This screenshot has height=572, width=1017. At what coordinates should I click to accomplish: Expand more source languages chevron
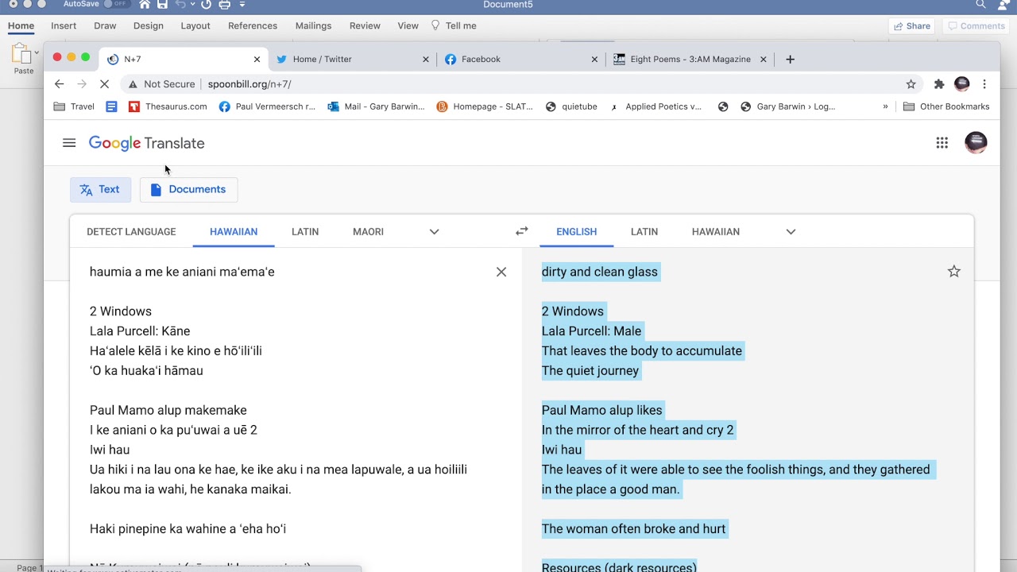[x=434, y=232]
